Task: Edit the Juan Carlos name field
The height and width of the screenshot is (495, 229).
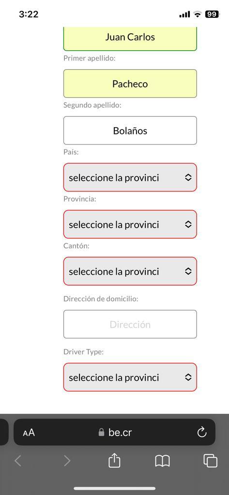Action: click(130, 39)
